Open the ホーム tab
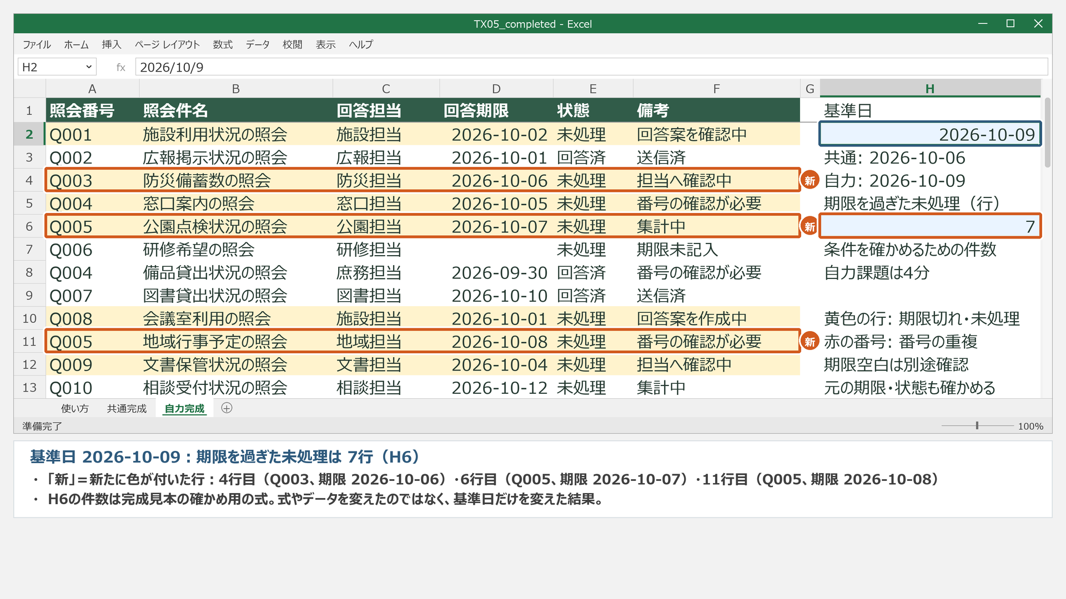1066x599 pixels. (76, 44)
